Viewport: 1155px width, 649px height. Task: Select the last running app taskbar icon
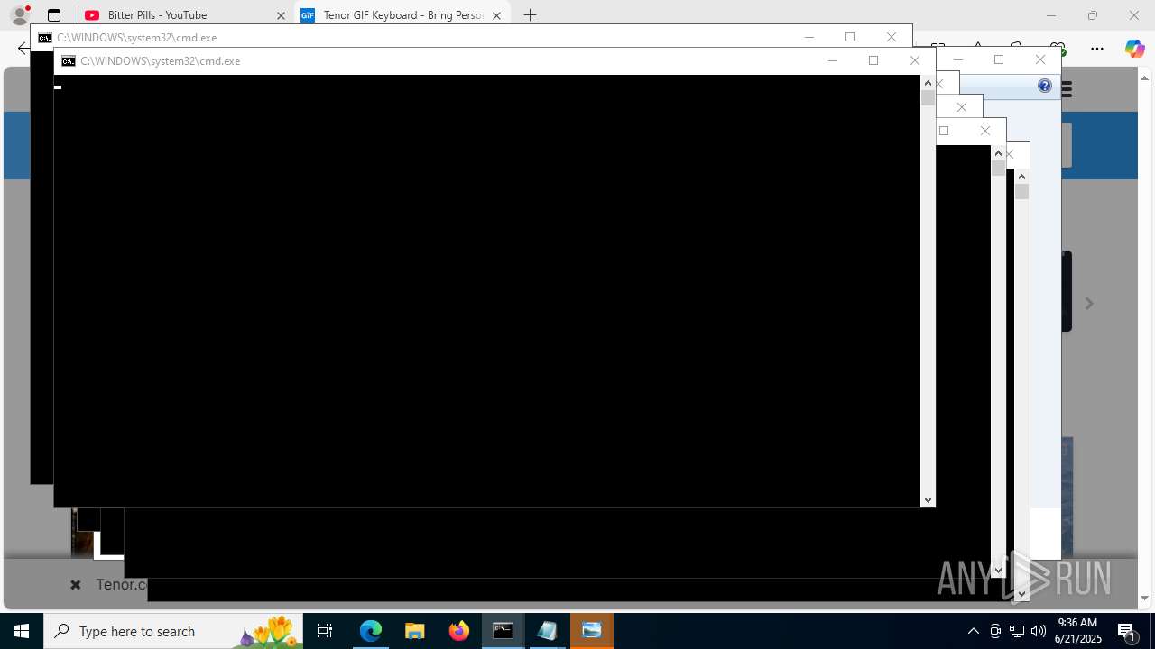pos(592,631)
